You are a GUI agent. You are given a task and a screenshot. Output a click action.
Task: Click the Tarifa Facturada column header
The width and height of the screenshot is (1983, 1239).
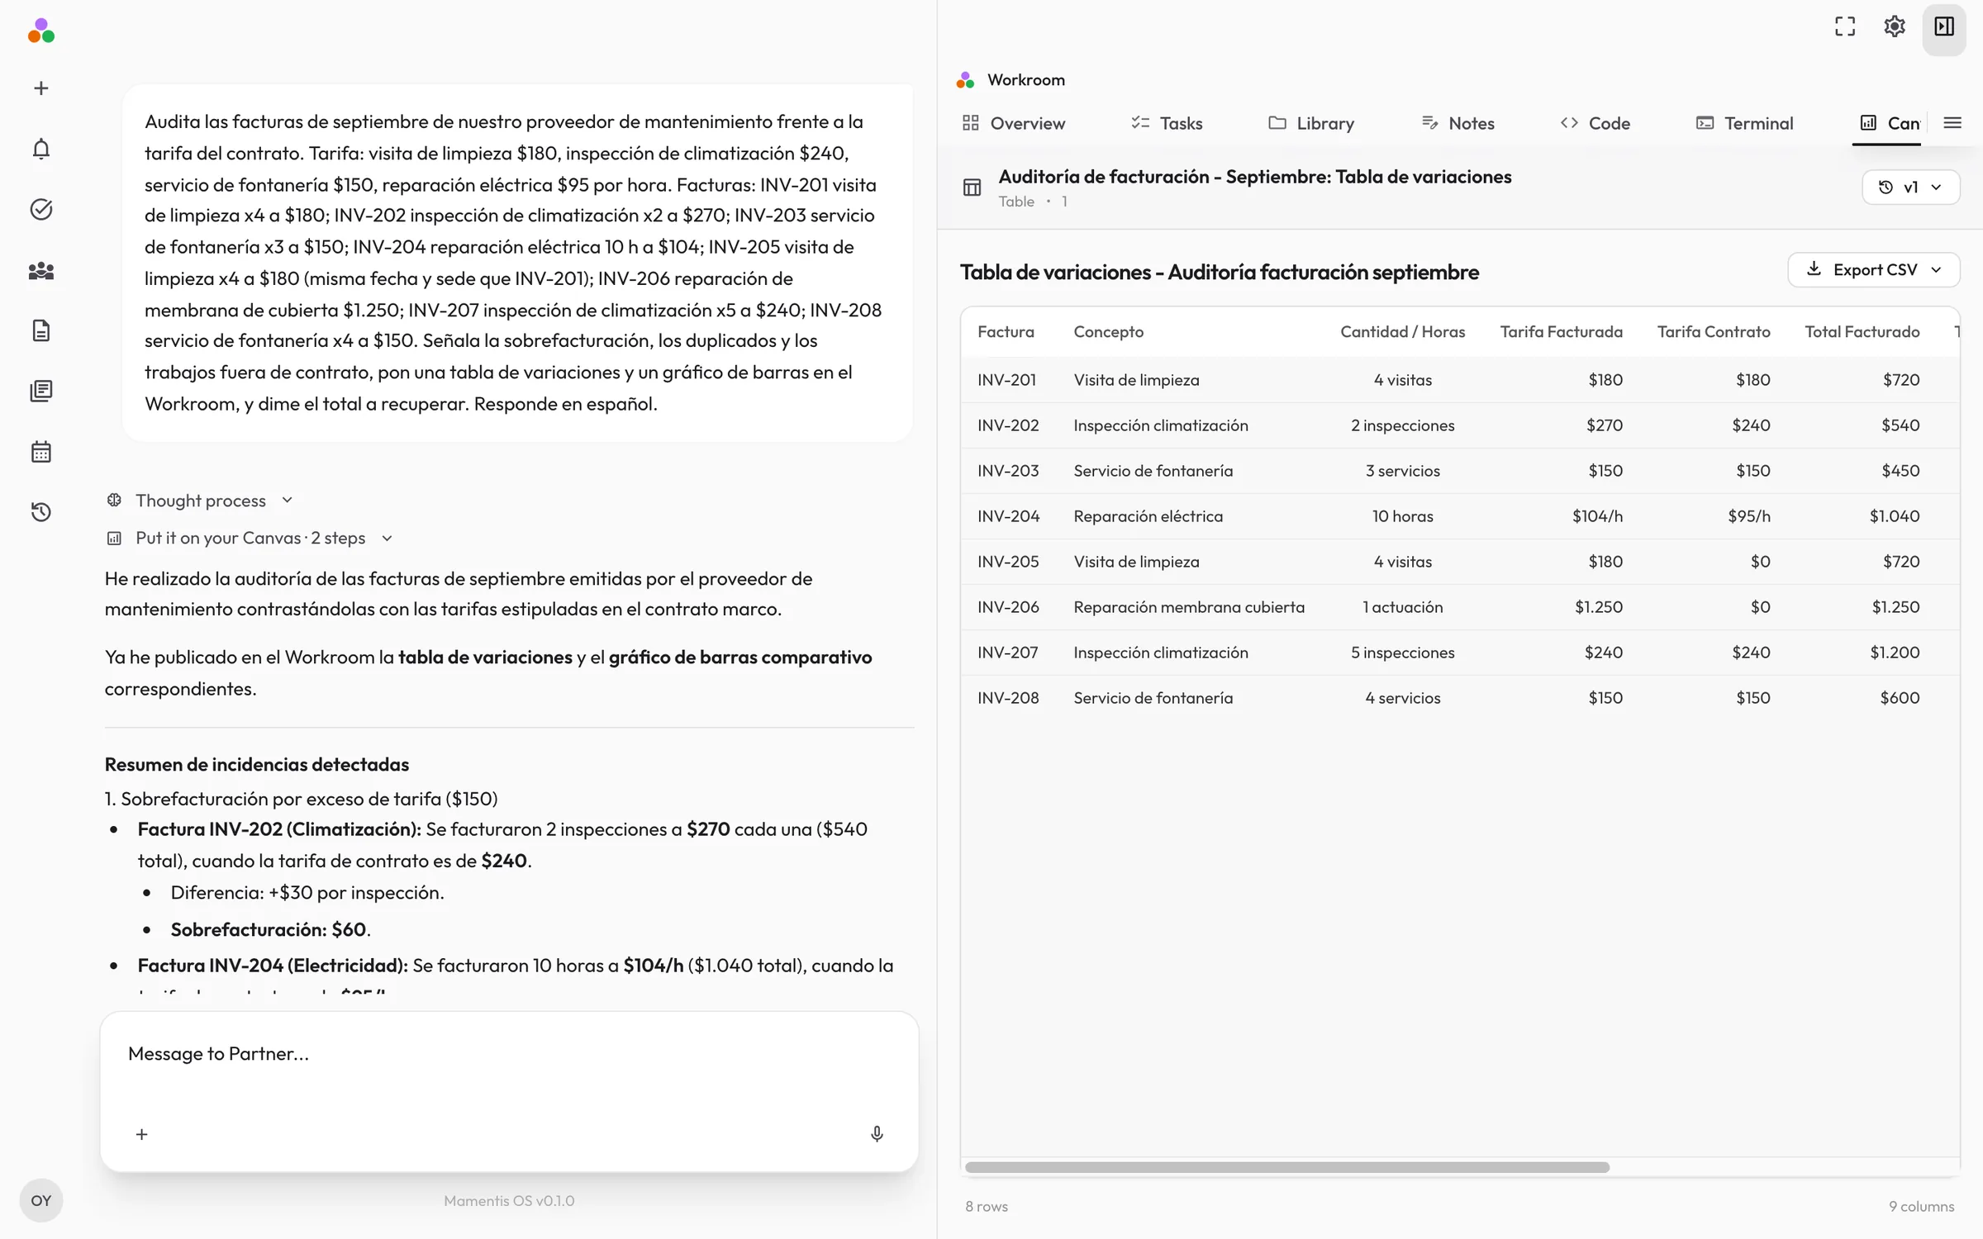coord(1561,332)
